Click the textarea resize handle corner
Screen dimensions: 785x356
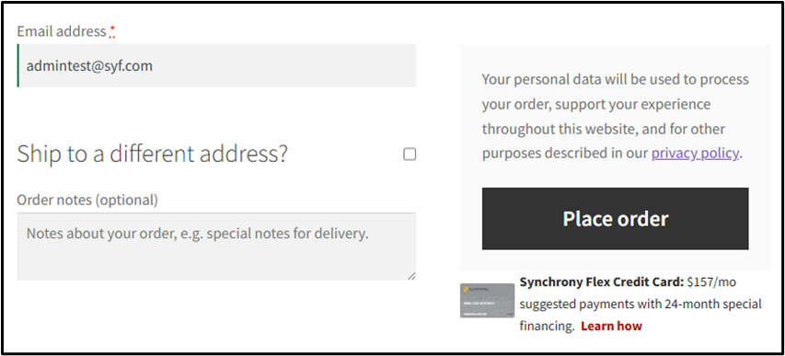click(411, 276)
